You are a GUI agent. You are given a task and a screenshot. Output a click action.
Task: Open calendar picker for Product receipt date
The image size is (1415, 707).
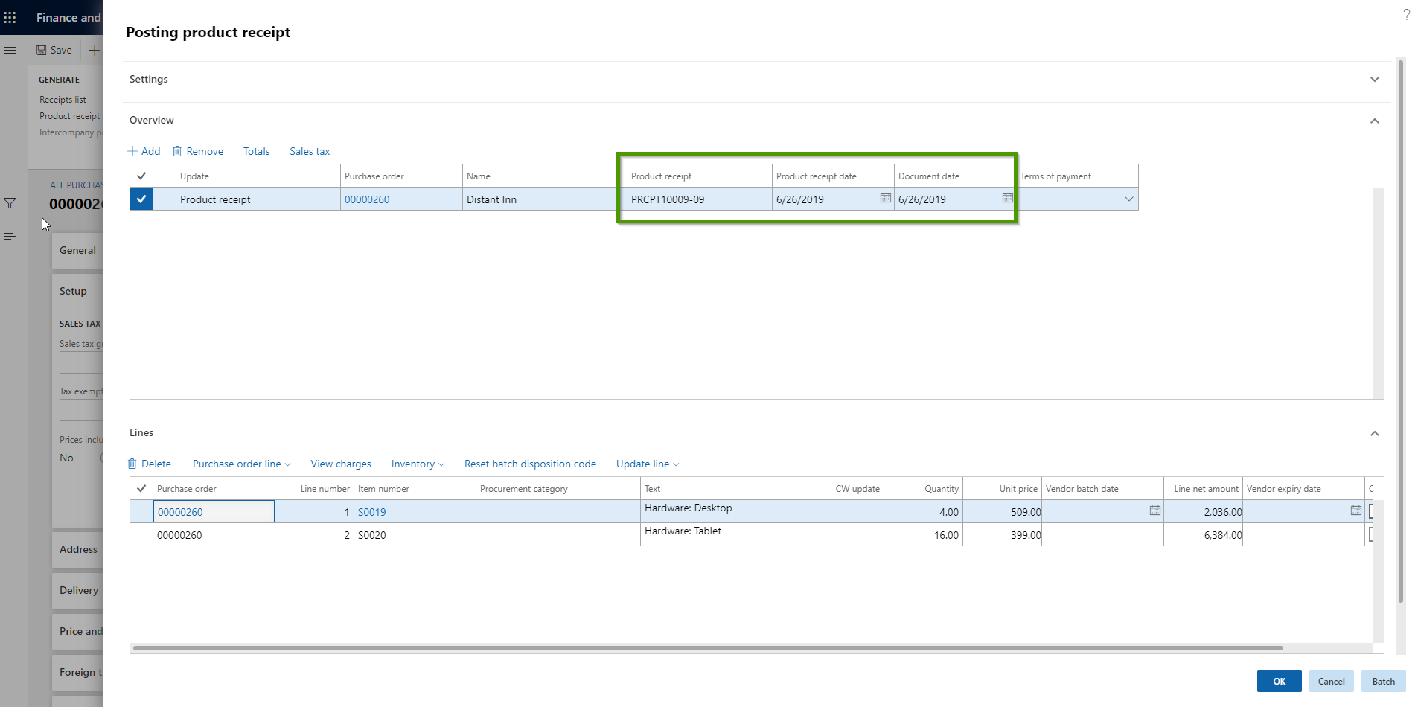point(885,198)
